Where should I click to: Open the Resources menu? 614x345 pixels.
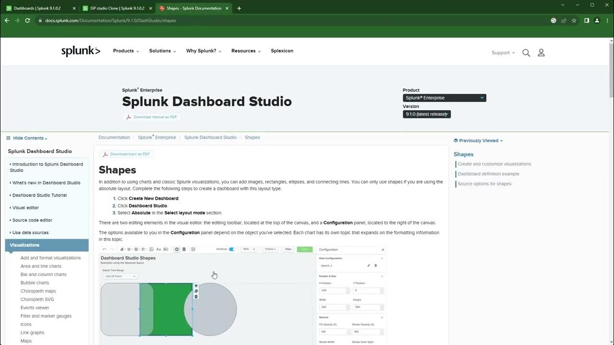pos(246,51)
